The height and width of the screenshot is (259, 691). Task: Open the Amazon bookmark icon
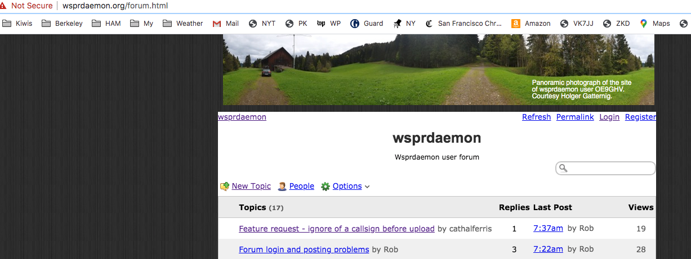(x=515, y=24)
